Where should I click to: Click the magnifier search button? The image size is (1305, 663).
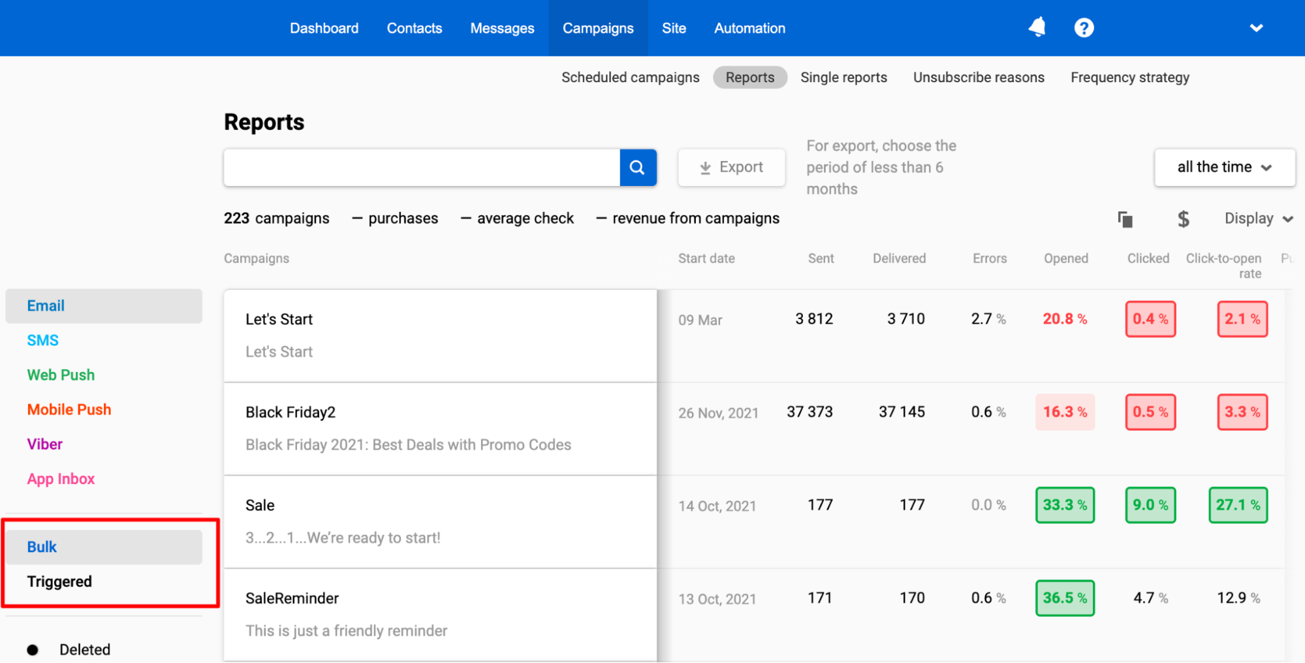pyautogui.click(x=637, y=168)
